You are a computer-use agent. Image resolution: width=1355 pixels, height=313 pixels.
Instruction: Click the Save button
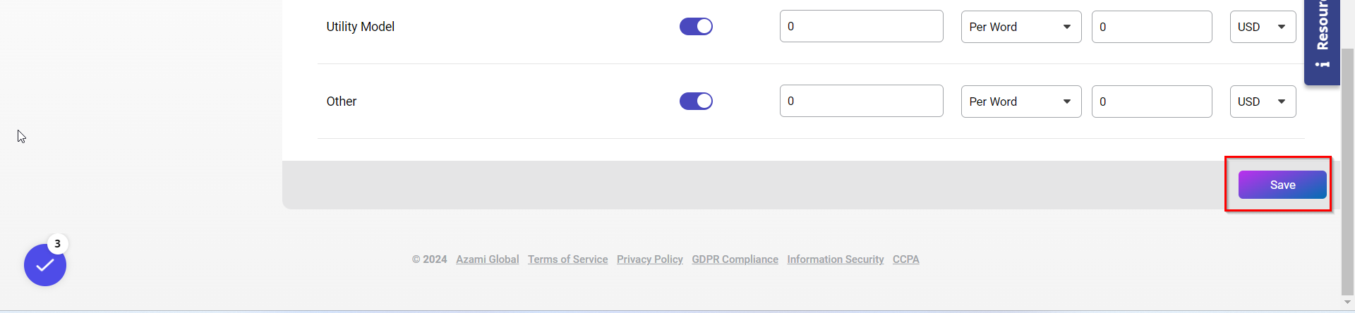1282,185
